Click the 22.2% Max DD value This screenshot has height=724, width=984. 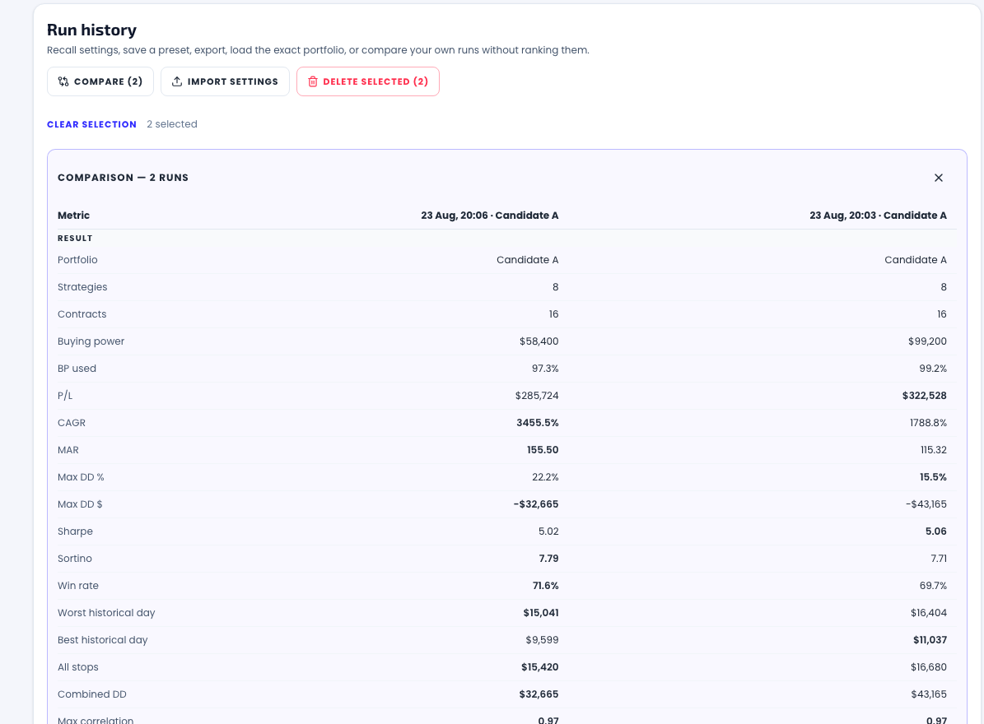click(545, 477)
